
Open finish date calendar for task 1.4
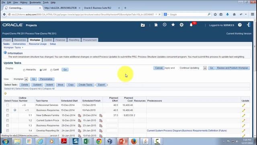coord(101,130)
